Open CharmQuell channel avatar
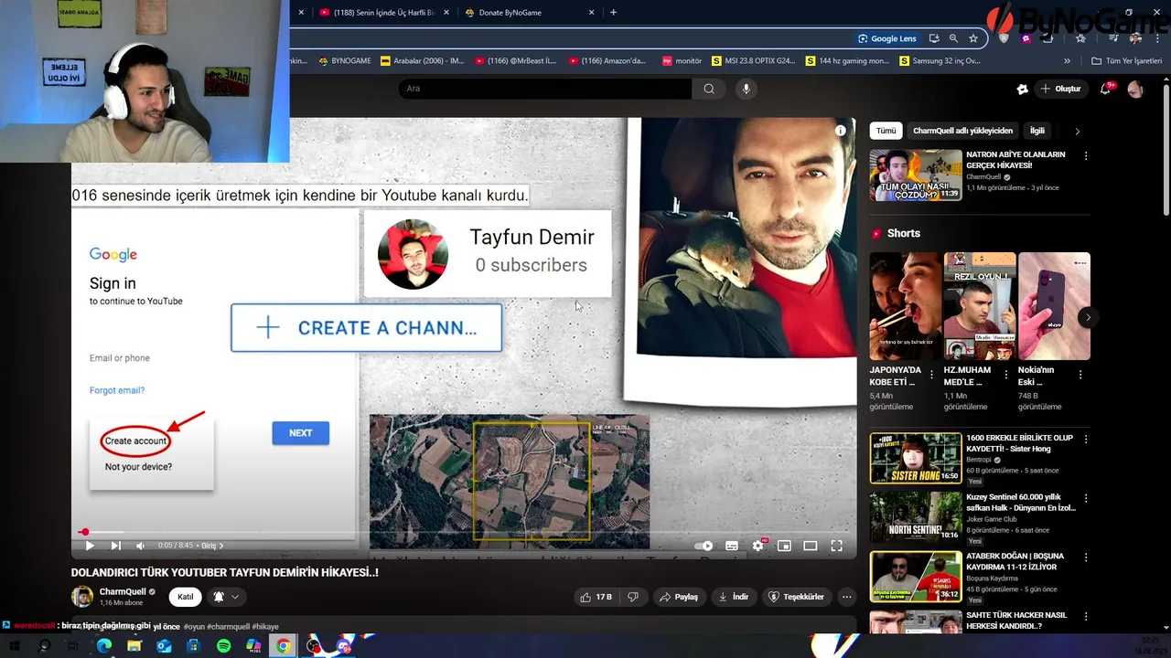The image size is (1171, 658). click(x=82, y=597)
